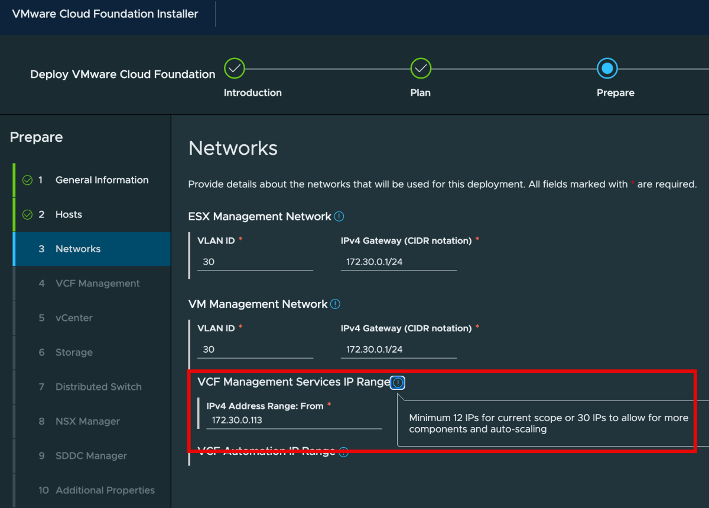This screenshot has height=508, width=709.
Task: Open vCenter step in sidebar
Action: coord(92,318)
